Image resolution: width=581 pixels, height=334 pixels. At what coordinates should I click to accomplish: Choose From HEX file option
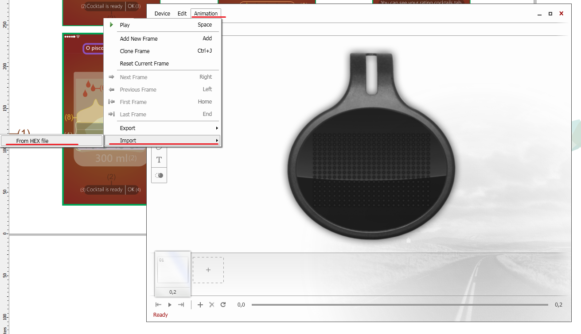pos(32,141)
